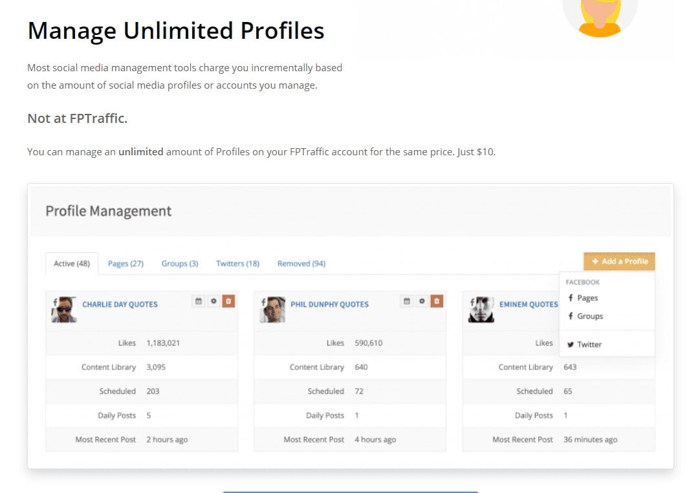Click Daily Posts value 5

[149, 415]
